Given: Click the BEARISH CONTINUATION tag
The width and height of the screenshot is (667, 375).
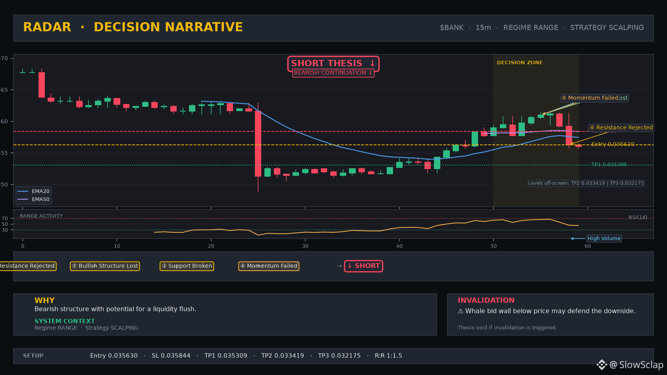Looking at the screenshot, I should pos(333,73).
